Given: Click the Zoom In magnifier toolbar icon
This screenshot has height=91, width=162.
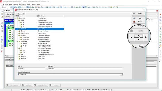Looking at the screenshot, I should [94, 7].
